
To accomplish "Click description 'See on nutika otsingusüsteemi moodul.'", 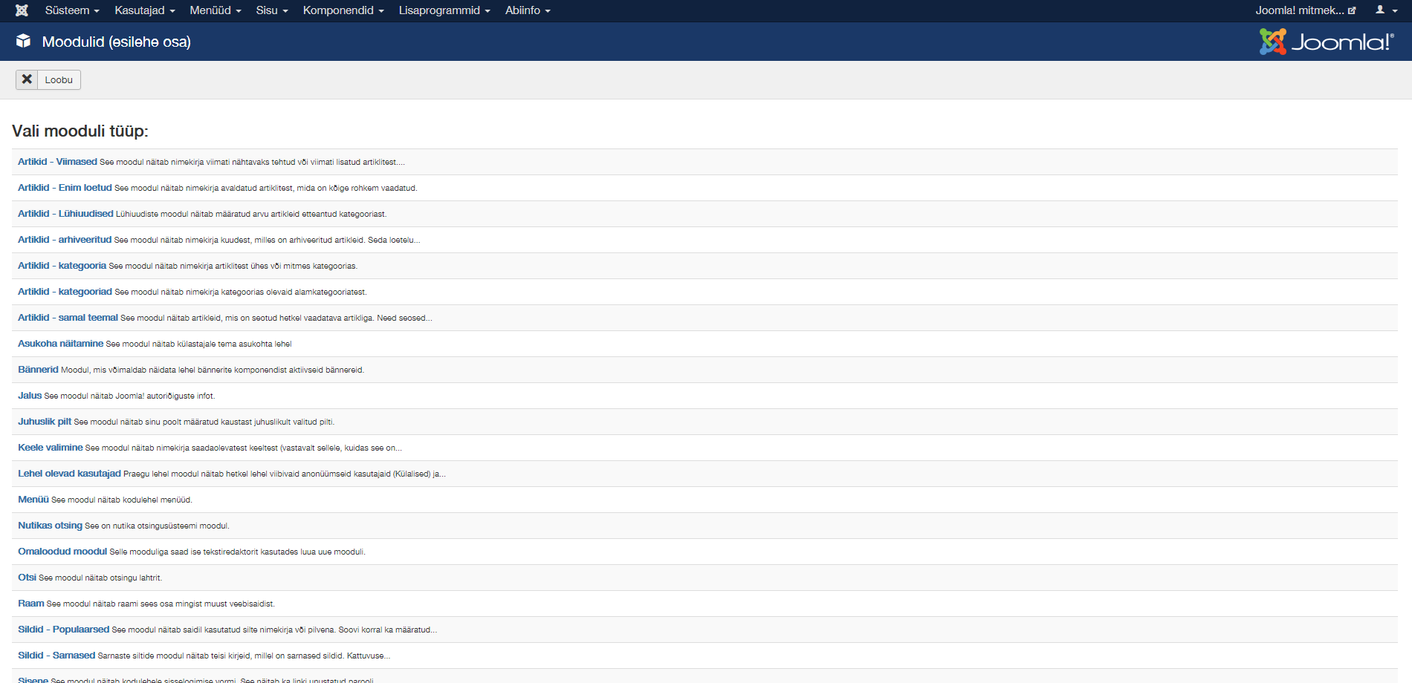I will [x=157, y=526].
